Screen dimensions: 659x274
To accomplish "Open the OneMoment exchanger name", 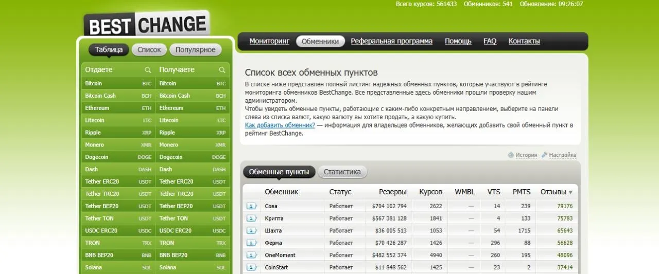I will 280,255.
